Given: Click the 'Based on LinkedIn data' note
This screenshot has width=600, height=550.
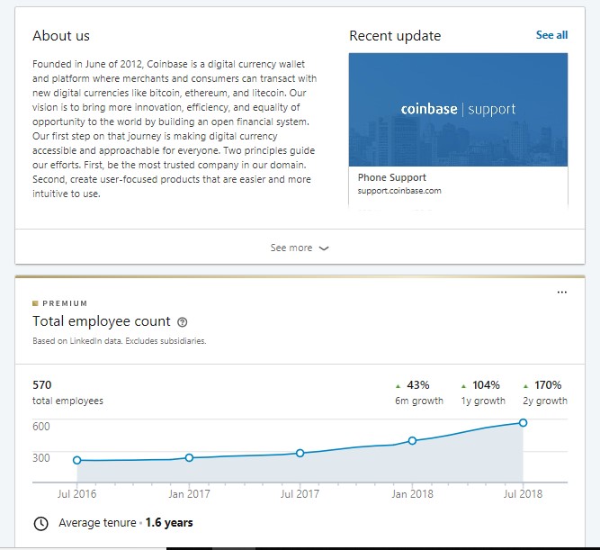Looking at the screenshot, I should point(120,341).
